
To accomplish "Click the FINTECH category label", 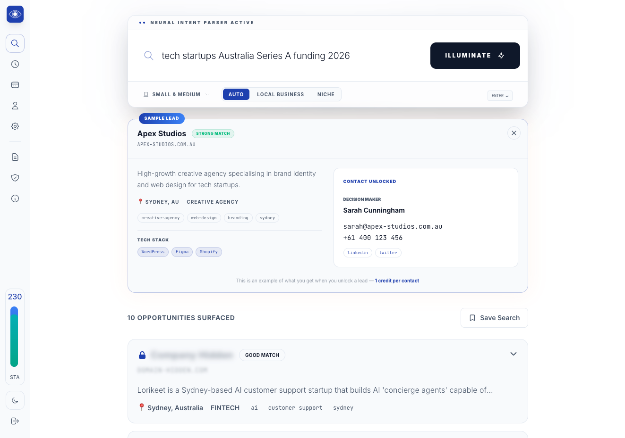I will tap(225, 408).
